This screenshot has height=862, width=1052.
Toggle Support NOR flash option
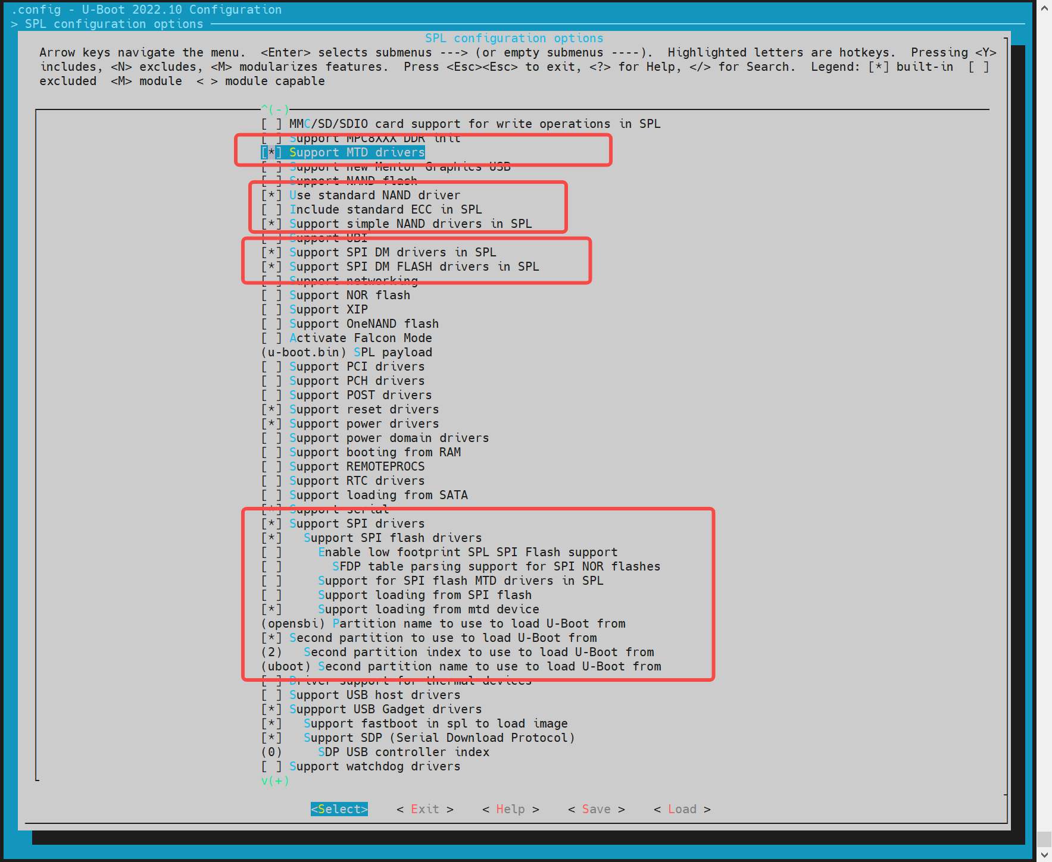[271, 295]
